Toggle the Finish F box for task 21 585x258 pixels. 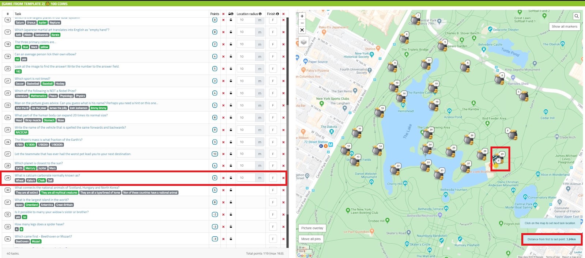(273, 81)
